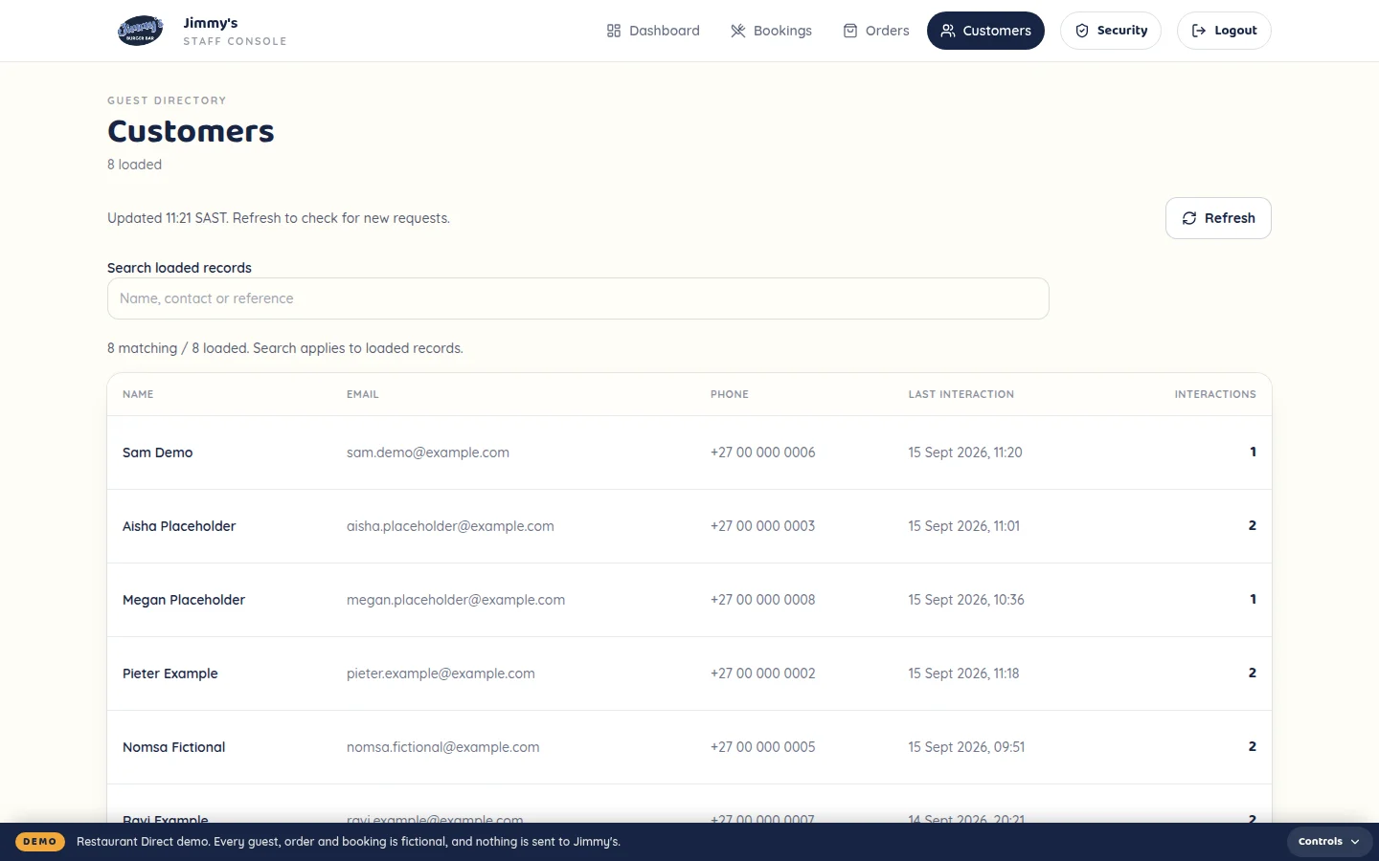Click phone number +27 00 000 0008

click(763, 600)
